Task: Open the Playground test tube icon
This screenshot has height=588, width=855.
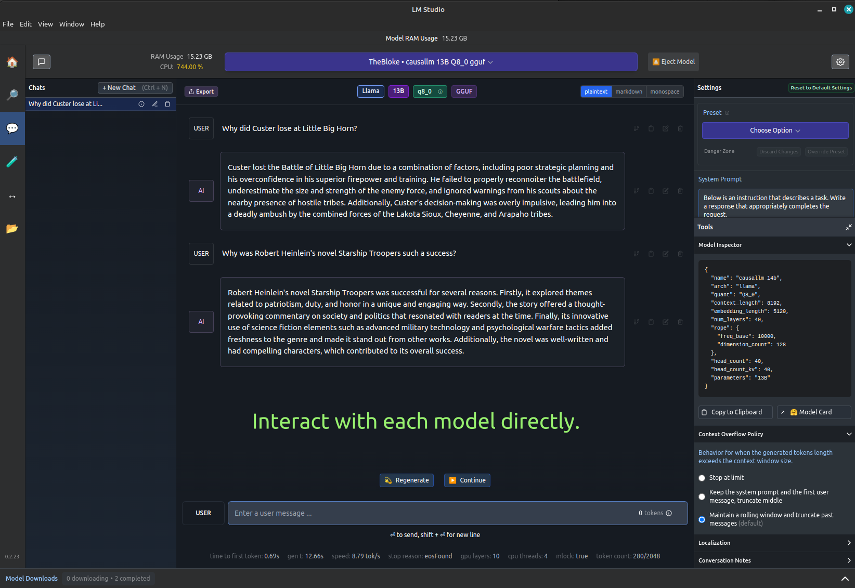Action: 12,162
